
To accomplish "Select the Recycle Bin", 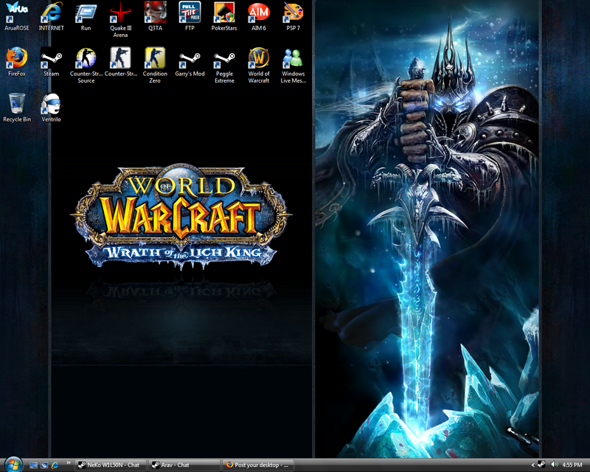I will [17, 108].
